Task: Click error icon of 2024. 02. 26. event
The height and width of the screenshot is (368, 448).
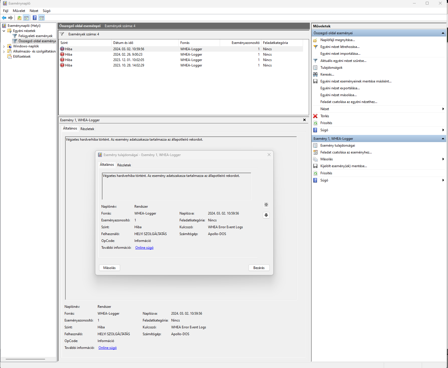Action: (62, 54)
